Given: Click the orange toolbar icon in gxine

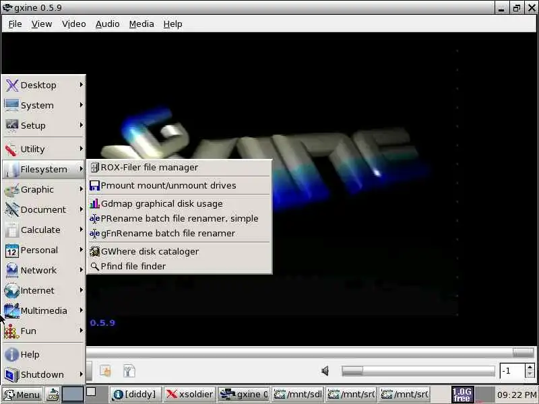Looking at the screenshot, I should (106, 371).
